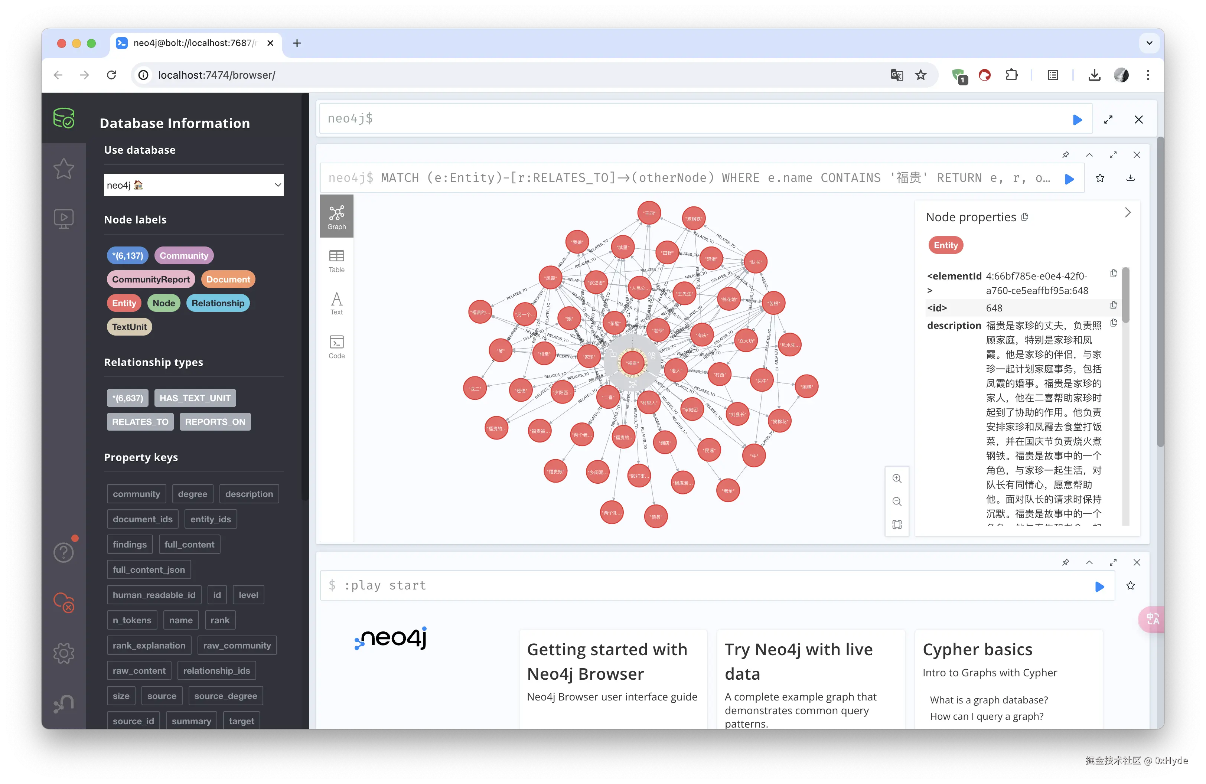This screenshot has height=784, width=1206.
Task: Open the Guides sidebar icon
Action: [64, 219]
